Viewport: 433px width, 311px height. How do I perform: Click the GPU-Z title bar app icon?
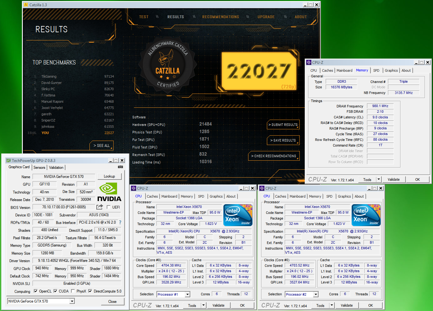(9, 160)
